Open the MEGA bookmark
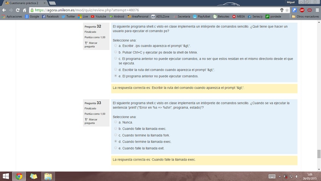 tap(238, 16)
